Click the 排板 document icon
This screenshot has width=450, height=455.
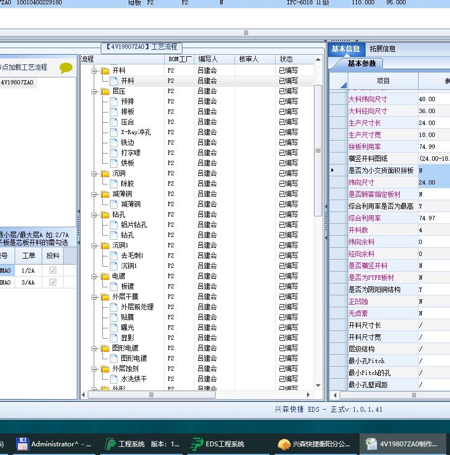point(114,111)
